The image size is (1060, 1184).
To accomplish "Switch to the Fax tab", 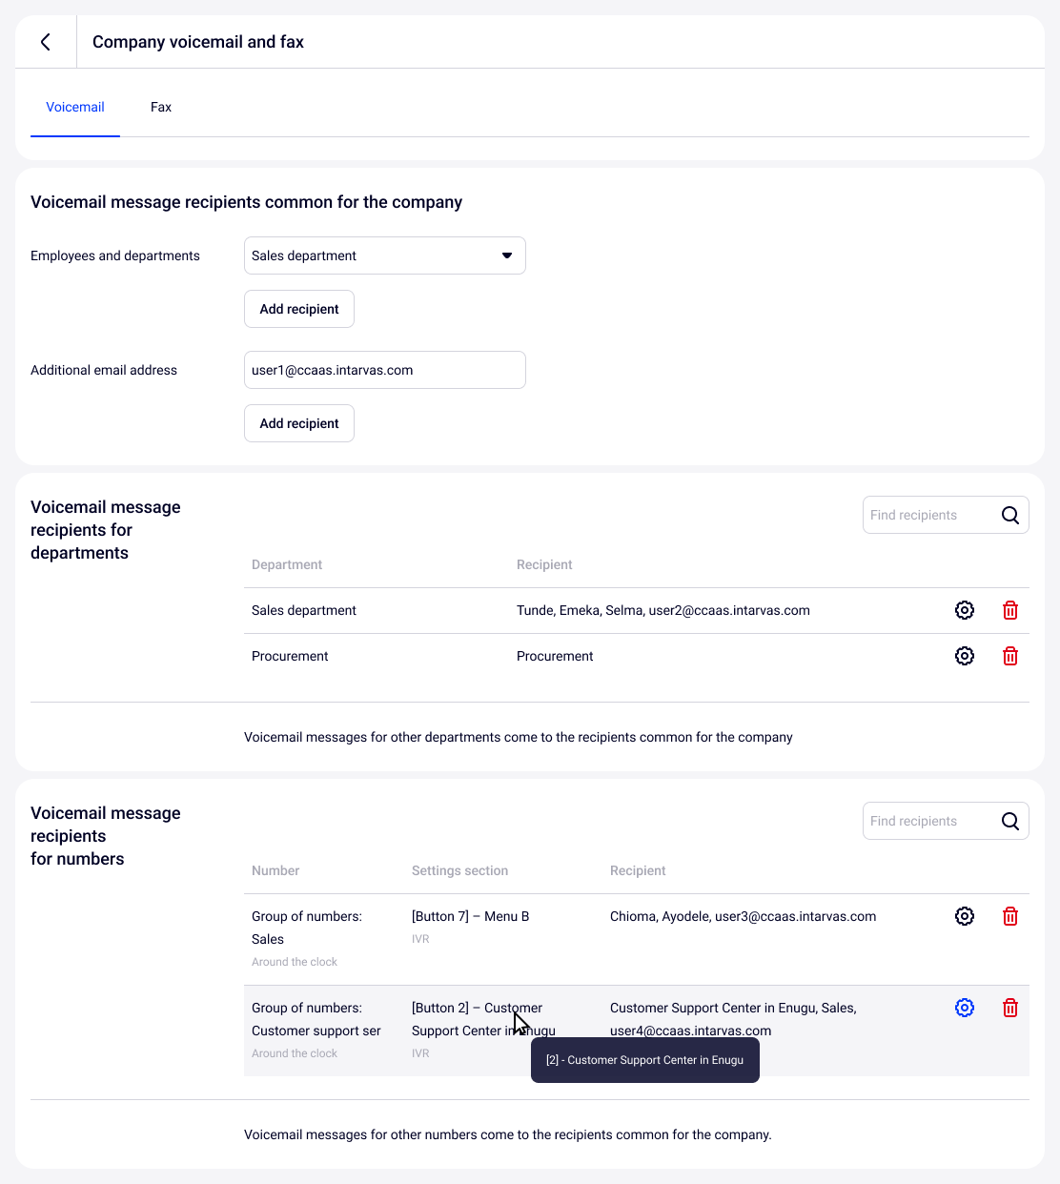I will coord(161,107).
